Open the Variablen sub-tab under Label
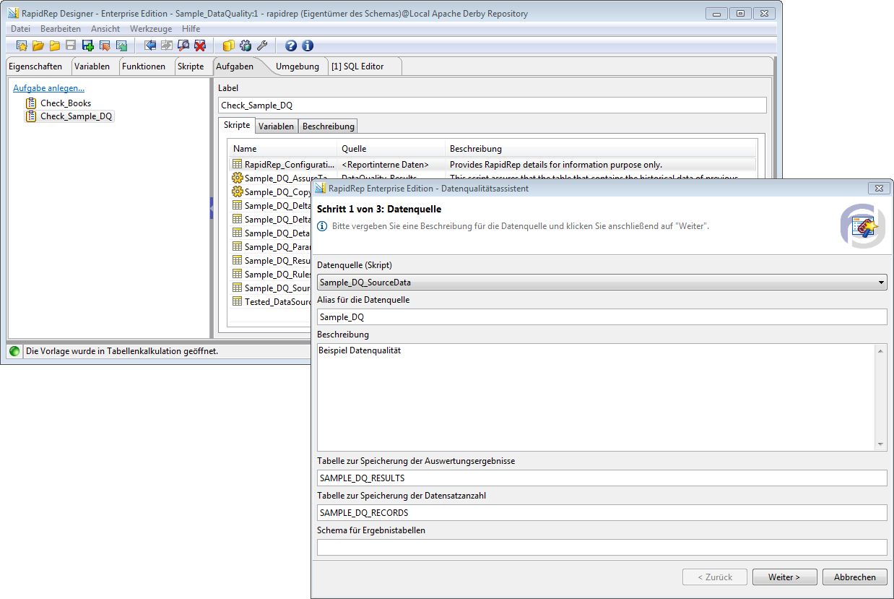Screen dimensions: 894x599 click(277, 126)
